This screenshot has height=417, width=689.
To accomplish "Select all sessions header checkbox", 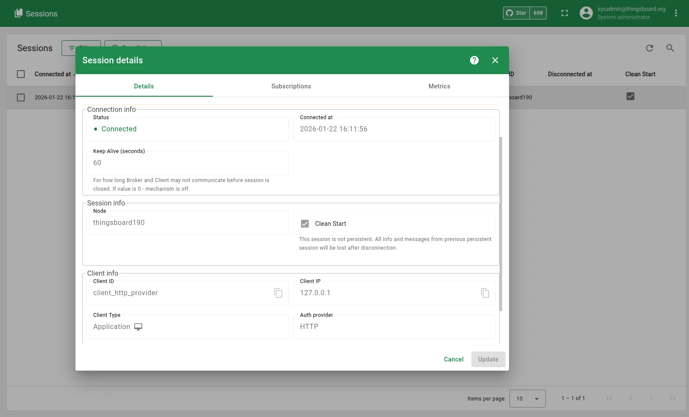I will click(x=21, y=74).
